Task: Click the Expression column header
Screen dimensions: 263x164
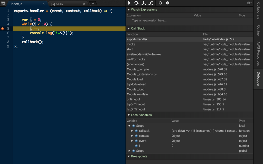Action: [x=134, y=15]
